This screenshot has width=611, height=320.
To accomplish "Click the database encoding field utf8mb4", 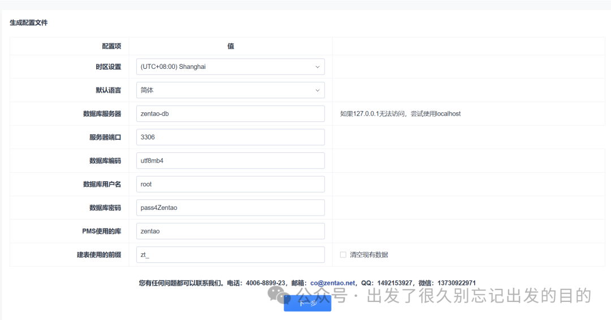I will coord(230,161).
